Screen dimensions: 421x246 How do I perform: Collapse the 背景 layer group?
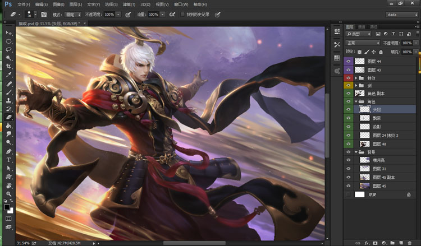pos(356,152)
